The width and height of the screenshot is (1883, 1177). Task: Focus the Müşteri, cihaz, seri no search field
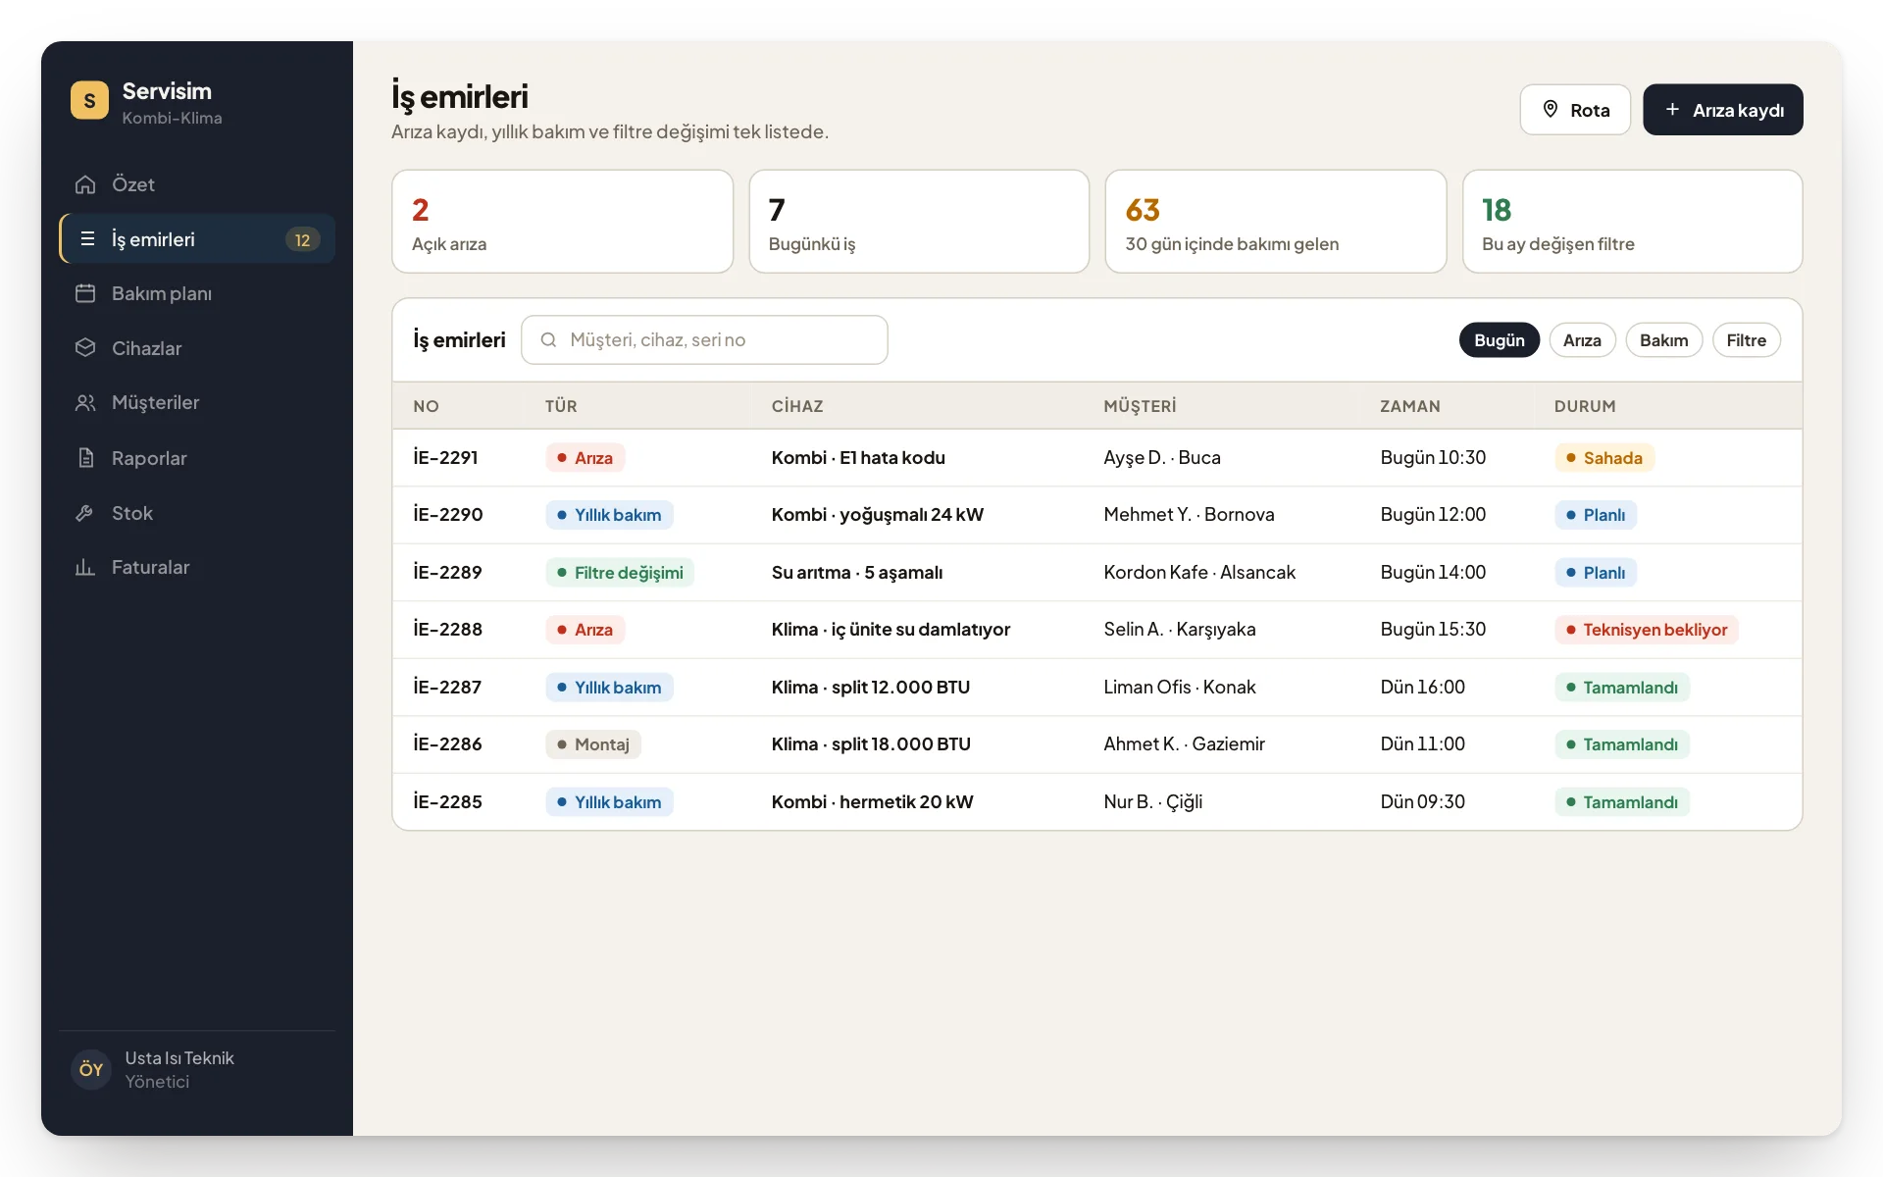pos(704,339)
